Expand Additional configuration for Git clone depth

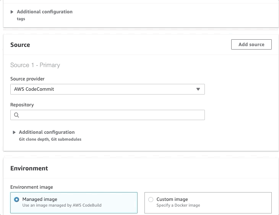tap(14, 132)
